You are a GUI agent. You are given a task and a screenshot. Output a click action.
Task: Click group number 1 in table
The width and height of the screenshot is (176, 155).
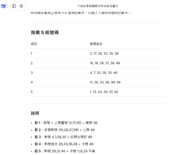pyautogui.click(x=31, y=53)
